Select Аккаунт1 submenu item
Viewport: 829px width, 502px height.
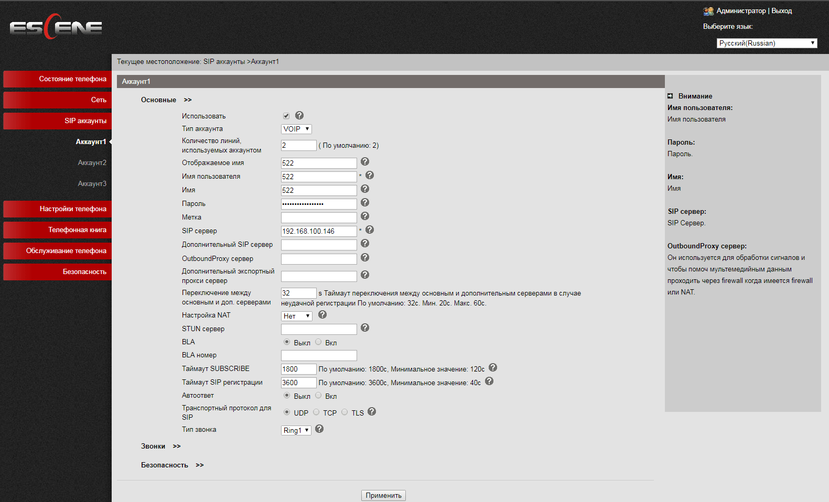coord(91,141)
